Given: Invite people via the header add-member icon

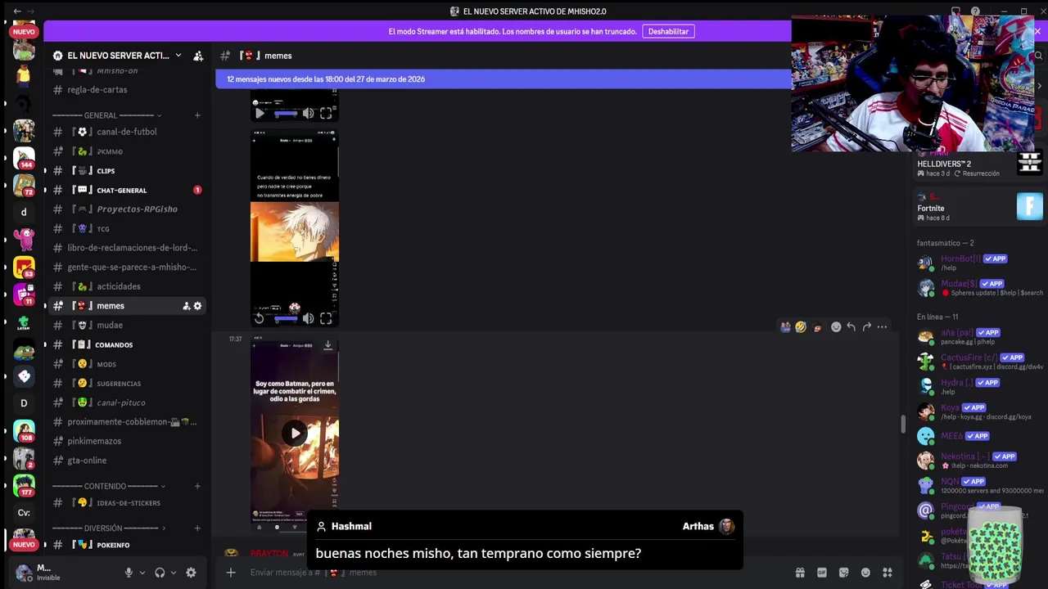Looking at the screenshot, I should point(198,56).
